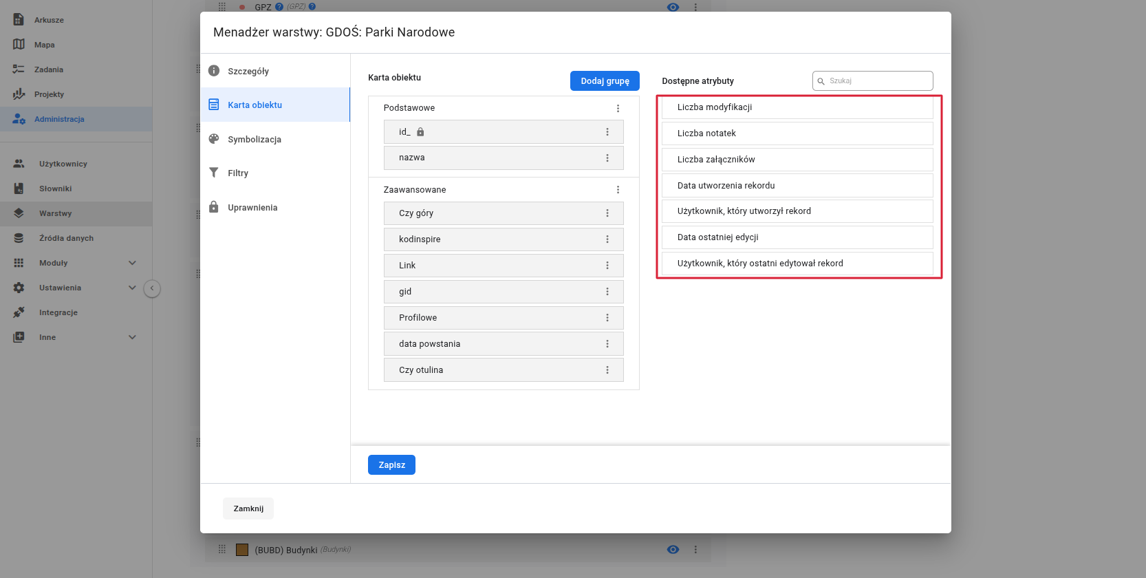The height and width of the screenshot is (578, 1146).
Task: Expand the Inne sidebar section
Action: point(132,337)
